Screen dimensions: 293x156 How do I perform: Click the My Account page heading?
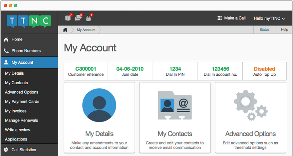tap(90, 48)
